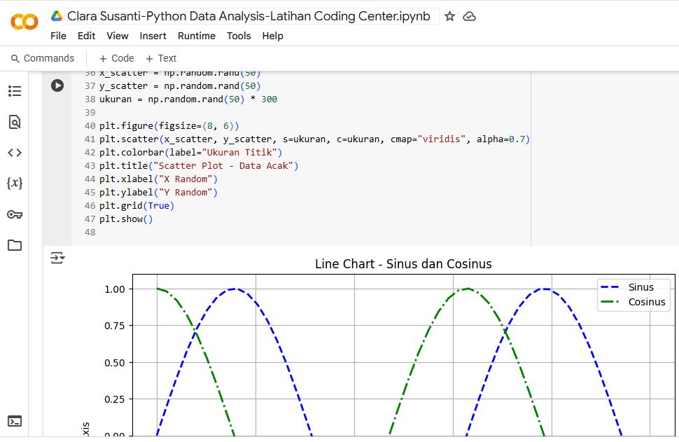Open the Files folder panel
The width and height of the screenshot is (679, 442).
click(15, 245)
